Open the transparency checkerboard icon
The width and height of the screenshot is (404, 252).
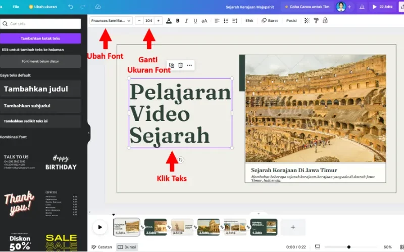pos(307,21)
